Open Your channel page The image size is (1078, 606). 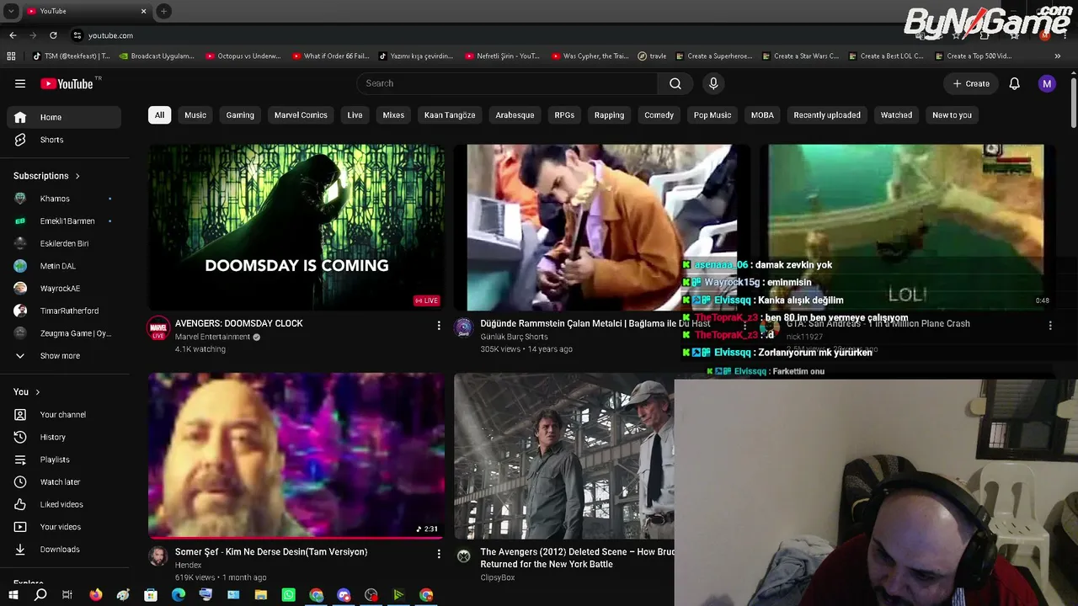[64, 415]
